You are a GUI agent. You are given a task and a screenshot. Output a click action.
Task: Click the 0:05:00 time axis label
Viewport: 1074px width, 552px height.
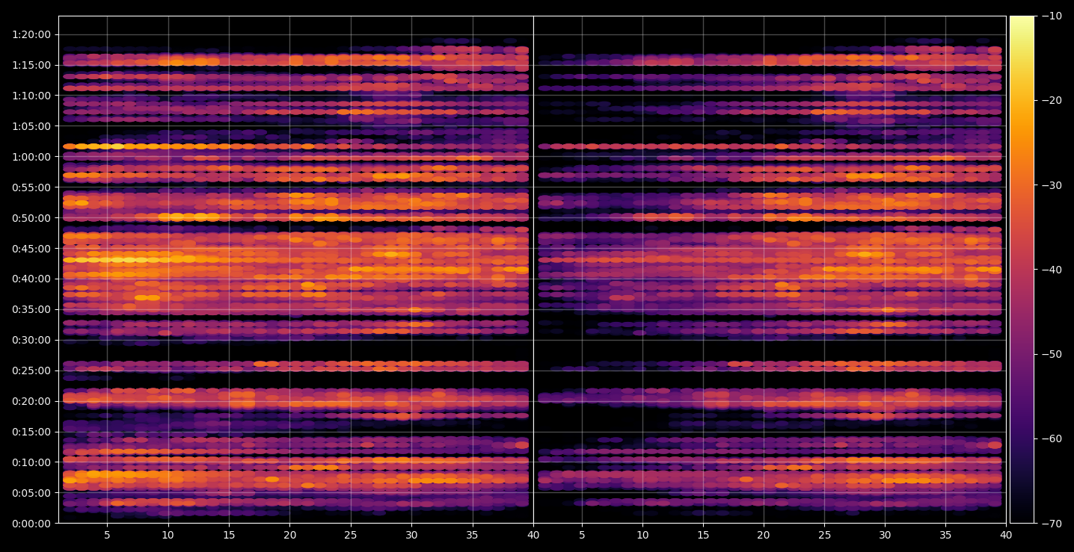coord(31,493)
